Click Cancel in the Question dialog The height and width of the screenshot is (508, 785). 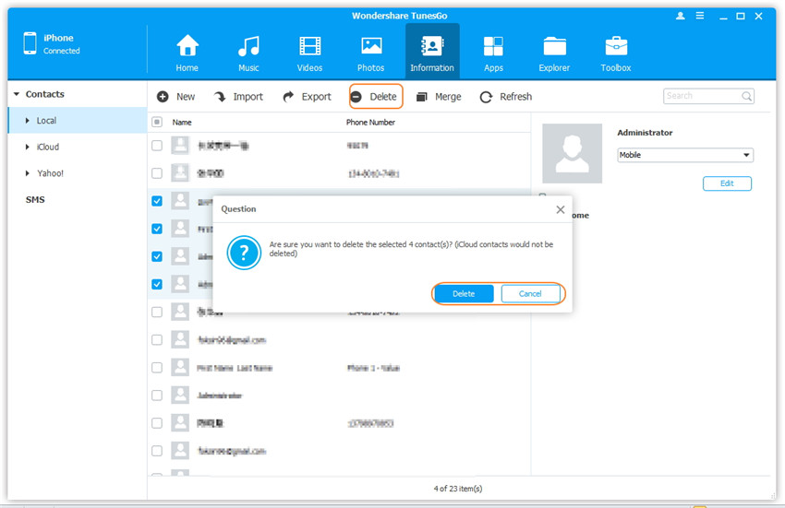pyautogui.click(x=530, y=294)
